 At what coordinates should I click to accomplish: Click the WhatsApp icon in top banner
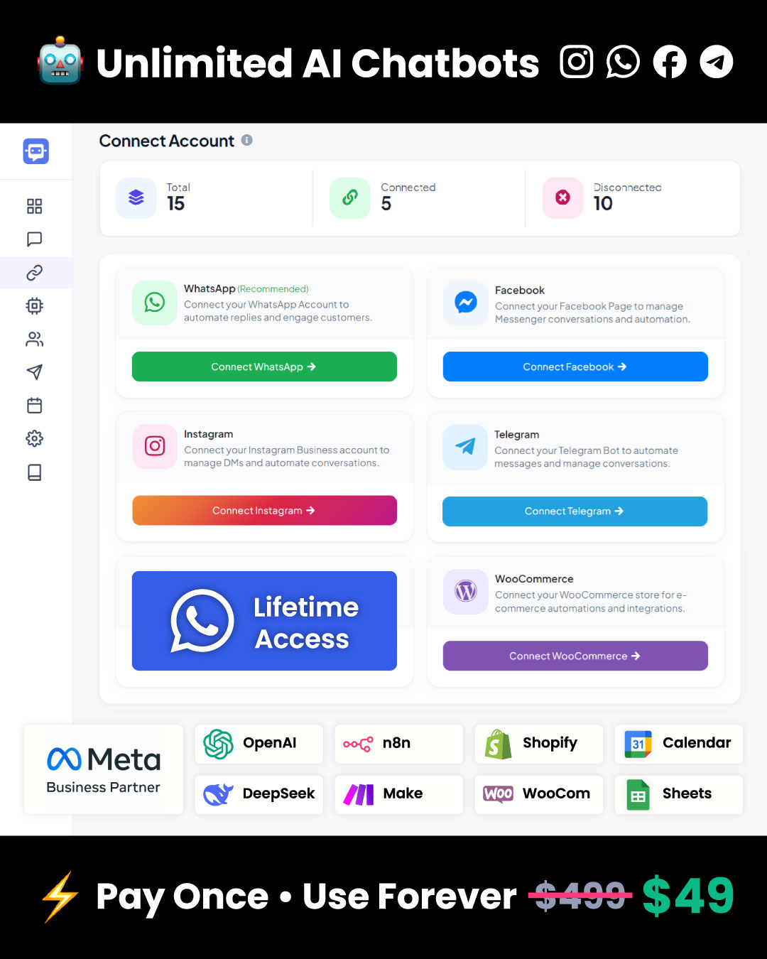coord(623,62)
